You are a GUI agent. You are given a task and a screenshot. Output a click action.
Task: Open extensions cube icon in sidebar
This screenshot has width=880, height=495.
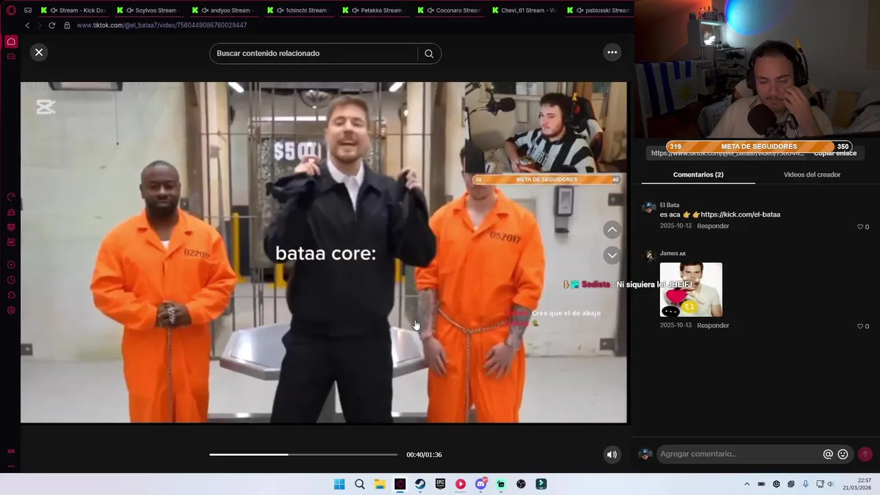(11, 295)
